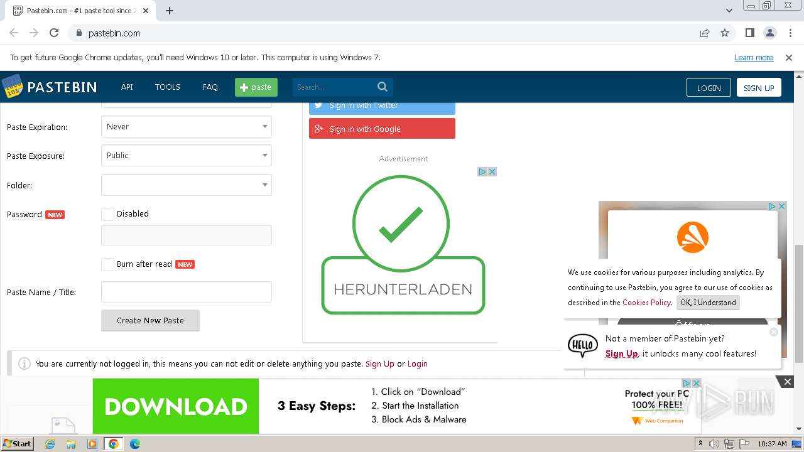Bookmark this page with the star icon

tap(725, 33)
